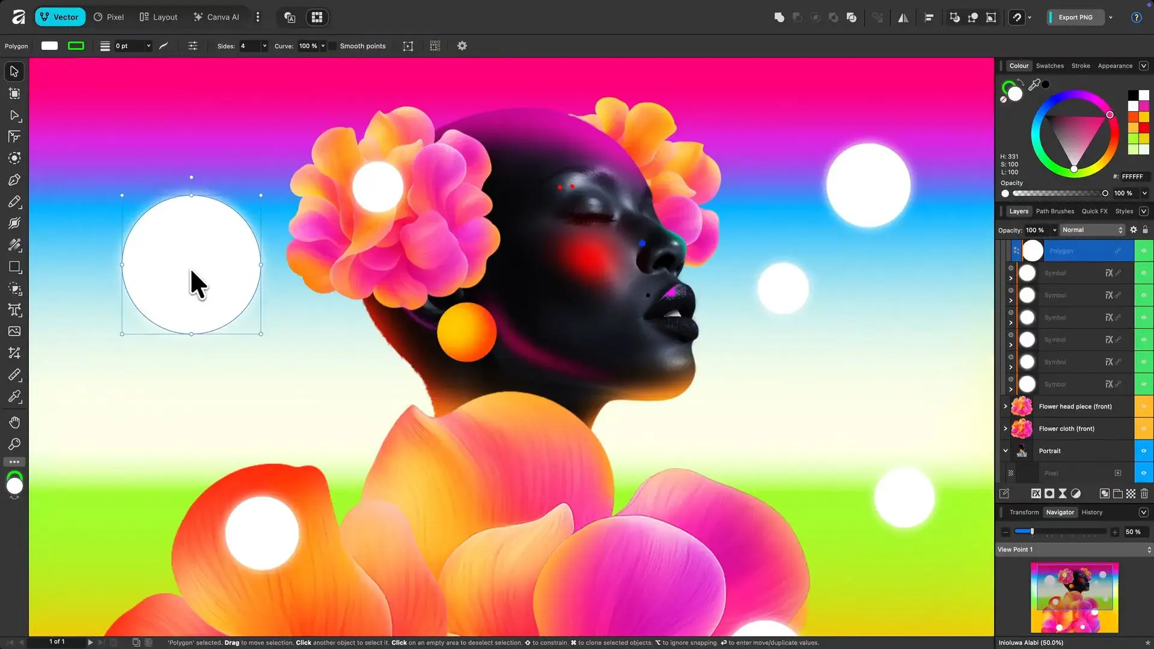Switch to the Swatches tab
Image resolution: width=1154 pixels, height=649 pixels.
[1049, 66]
